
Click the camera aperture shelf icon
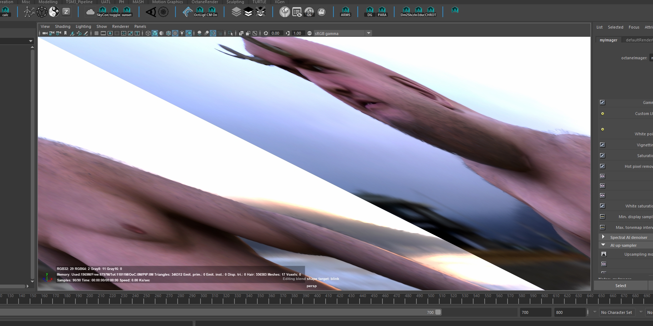click(x=163, y=12)
